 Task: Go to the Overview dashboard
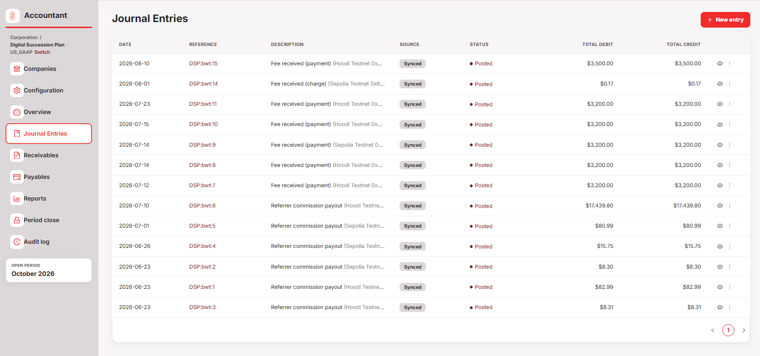49,112
